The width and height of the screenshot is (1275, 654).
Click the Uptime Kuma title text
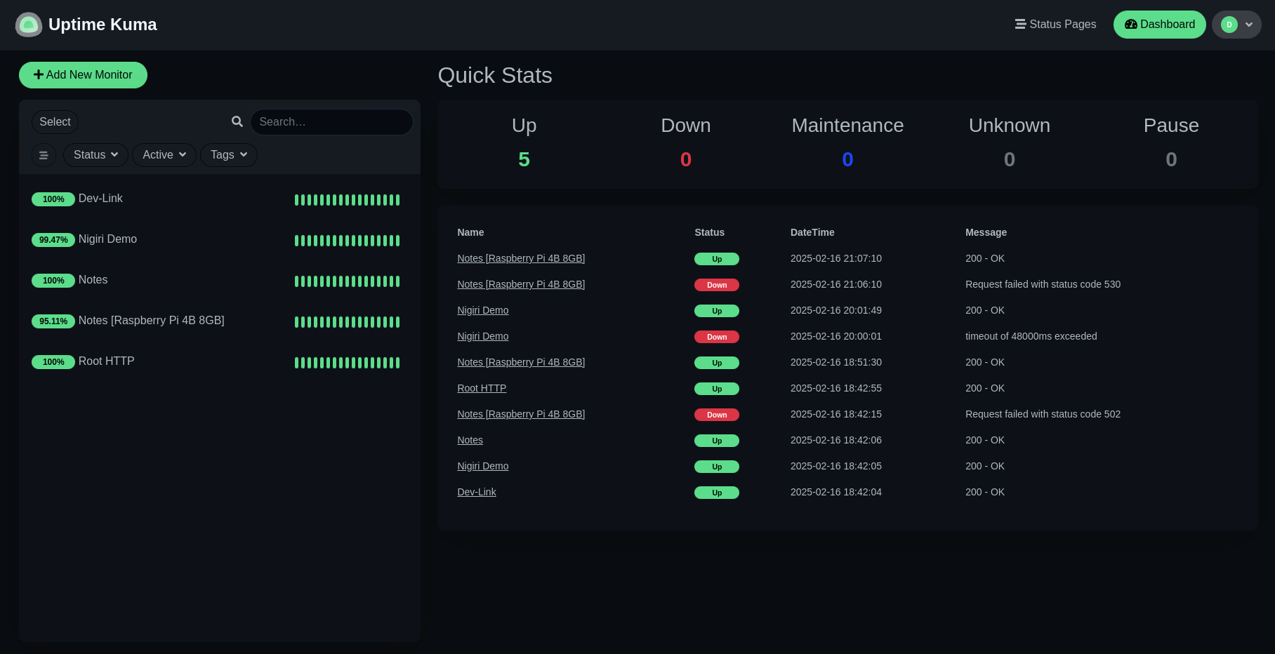[x=103, y=25]
